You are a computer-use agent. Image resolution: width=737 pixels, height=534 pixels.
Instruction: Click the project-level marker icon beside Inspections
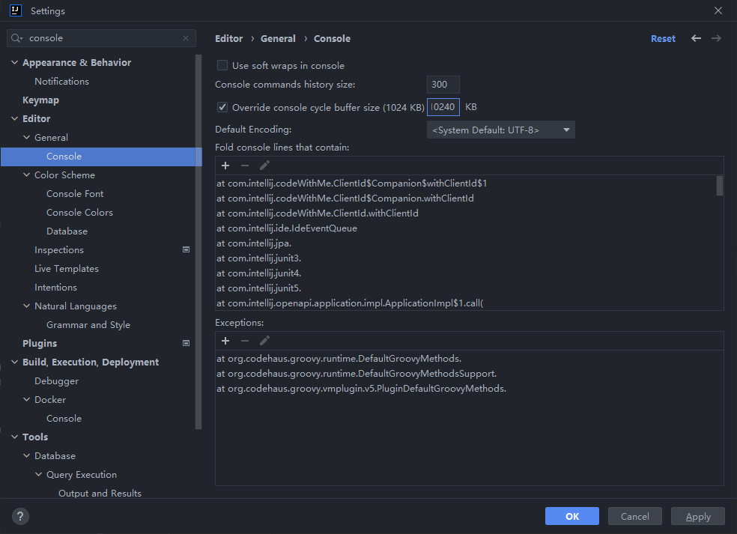(186, 250)
